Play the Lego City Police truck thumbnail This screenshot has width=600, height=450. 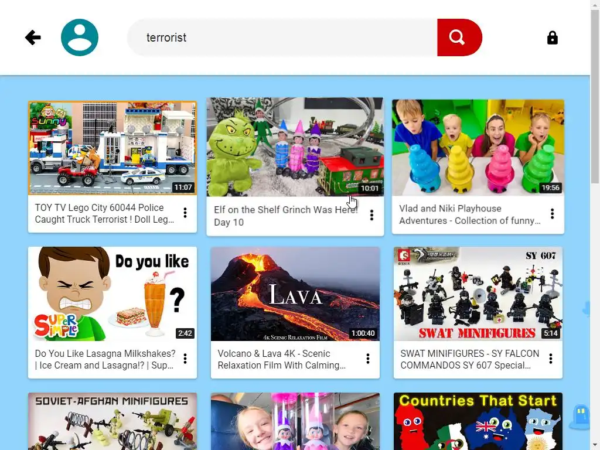(112, 148)
